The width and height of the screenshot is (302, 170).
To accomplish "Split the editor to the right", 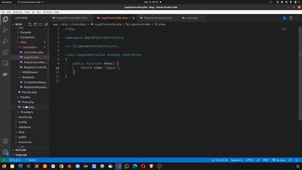I will (x=291, y=18).
